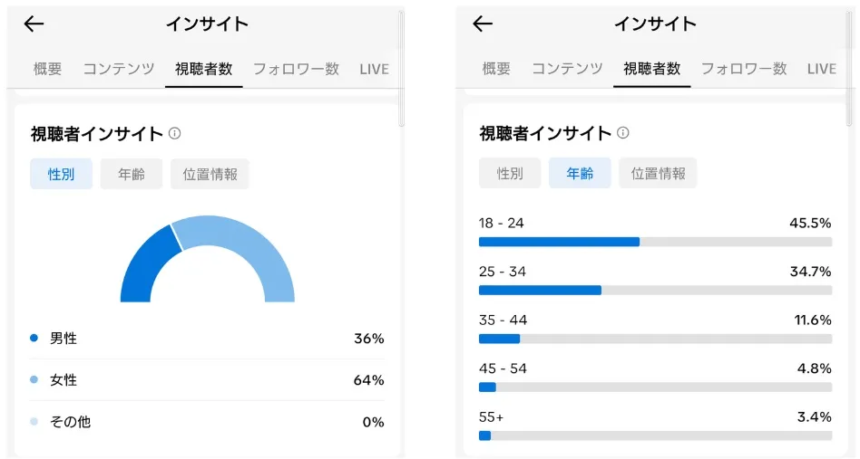
Task: Select the 年齢 filter in left panel
Action: (132, 174)
